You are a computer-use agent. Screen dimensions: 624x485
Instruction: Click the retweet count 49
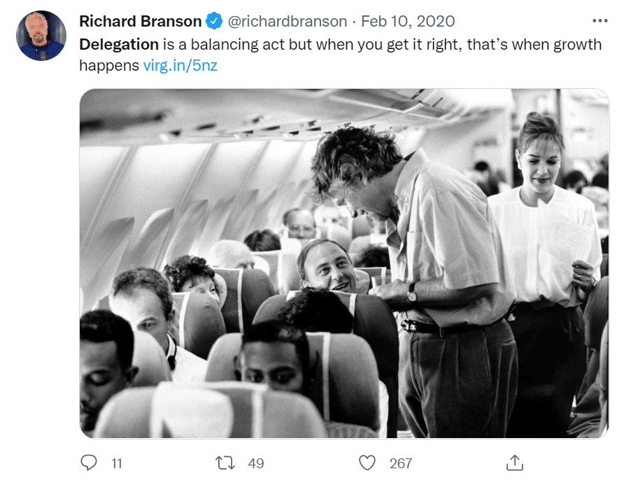(256, 463)
